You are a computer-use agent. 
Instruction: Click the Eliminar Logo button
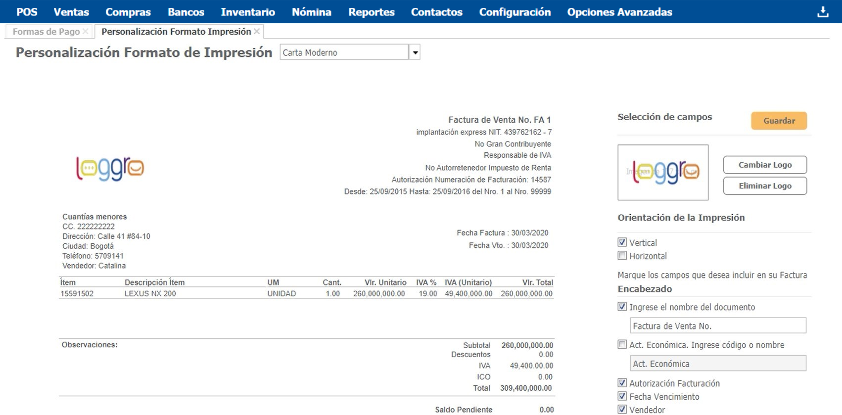765,186
